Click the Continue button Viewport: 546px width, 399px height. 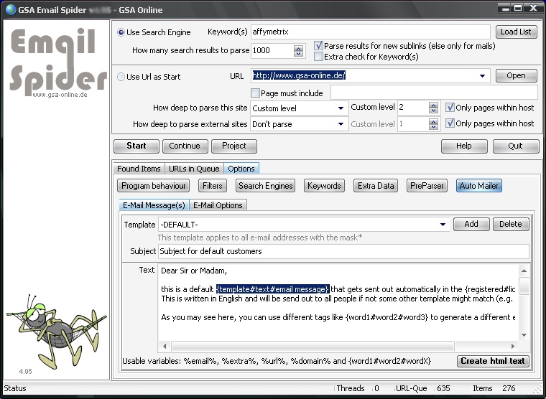185,146
